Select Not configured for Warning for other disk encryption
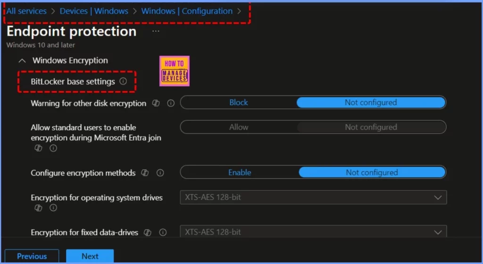This screenshot has width=483, height=264. click(x=371, y=102)
